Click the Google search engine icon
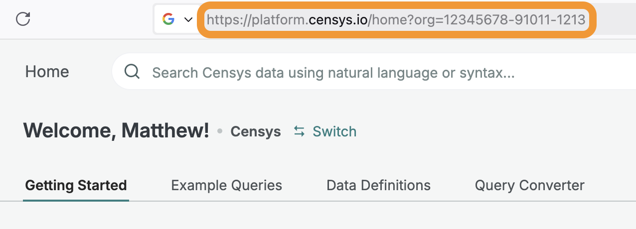Screen dimensions: 636x229 tap(168, 19)
